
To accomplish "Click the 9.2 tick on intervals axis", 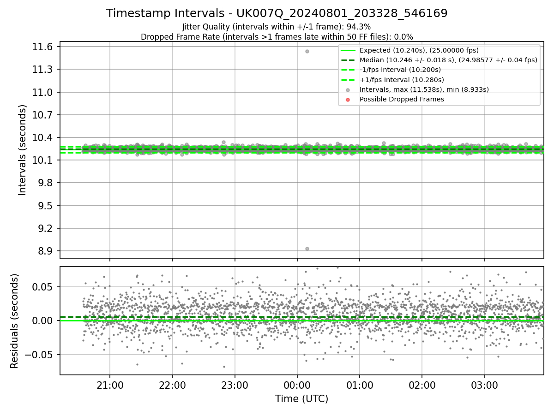I will click(46, 228).
